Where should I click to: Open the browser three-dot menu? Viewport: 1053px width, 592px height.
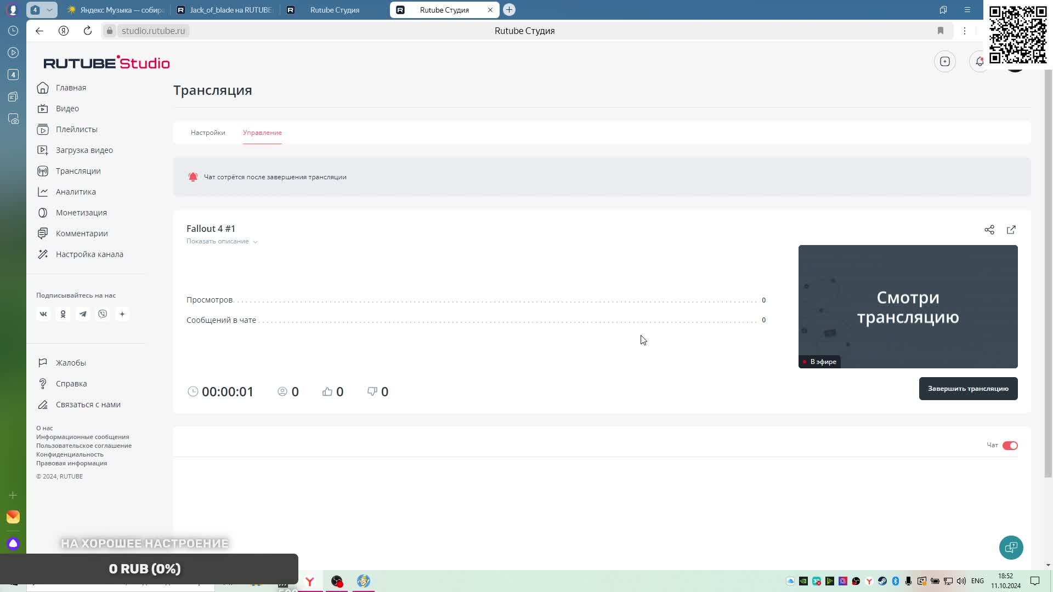point(964,31)
